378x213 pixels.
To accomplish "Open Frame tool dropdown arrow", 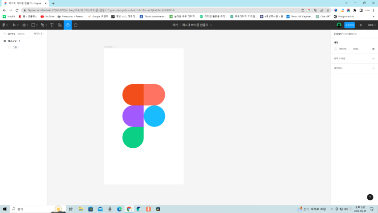I will [27, 25].
